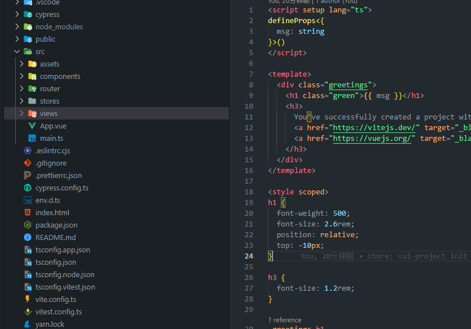The image size is (471, 329).
Task: Click the '2.6rem' value on line 21
Action: click(x=337, y=224)
